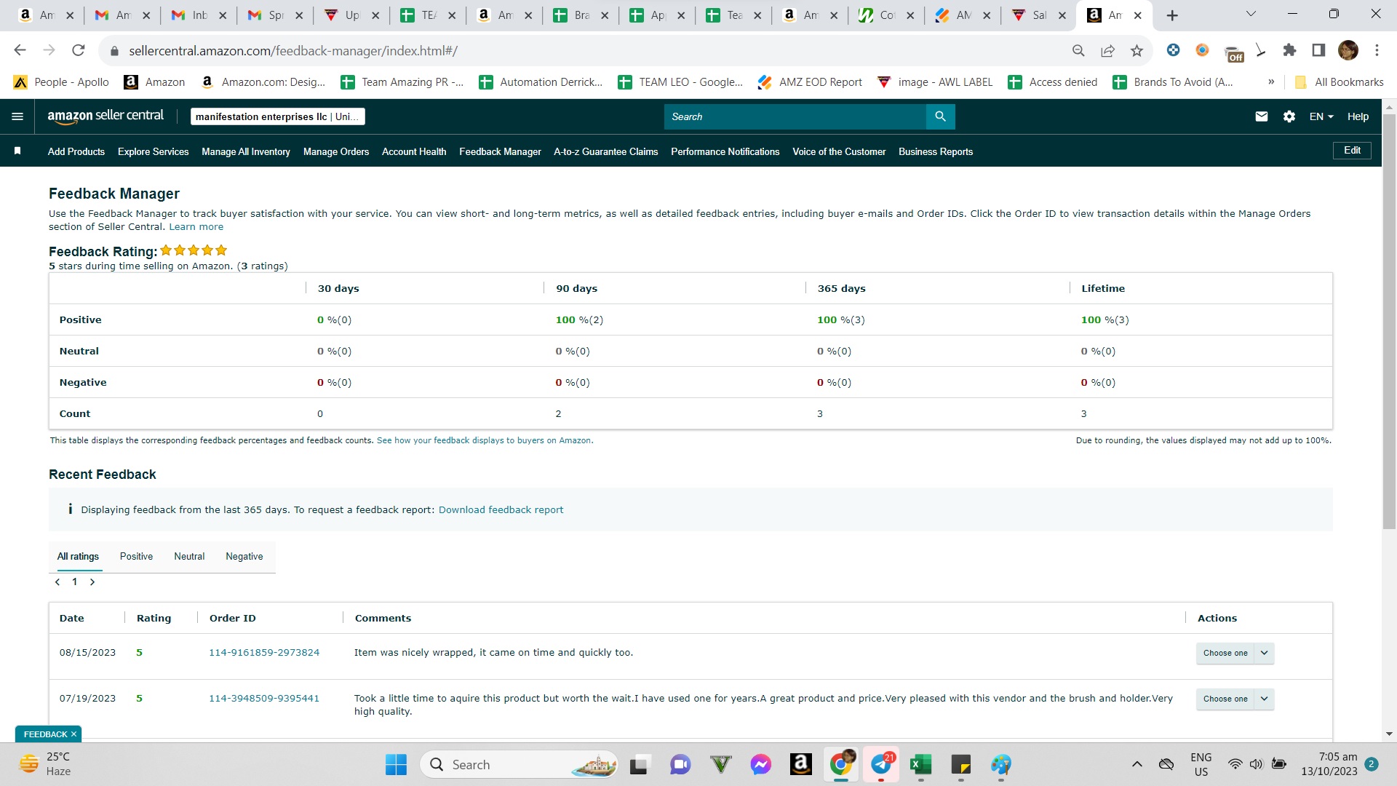Click the Edit button in navbar
This screenshot has height=786, width=1397.
(x=1352, y=151)
